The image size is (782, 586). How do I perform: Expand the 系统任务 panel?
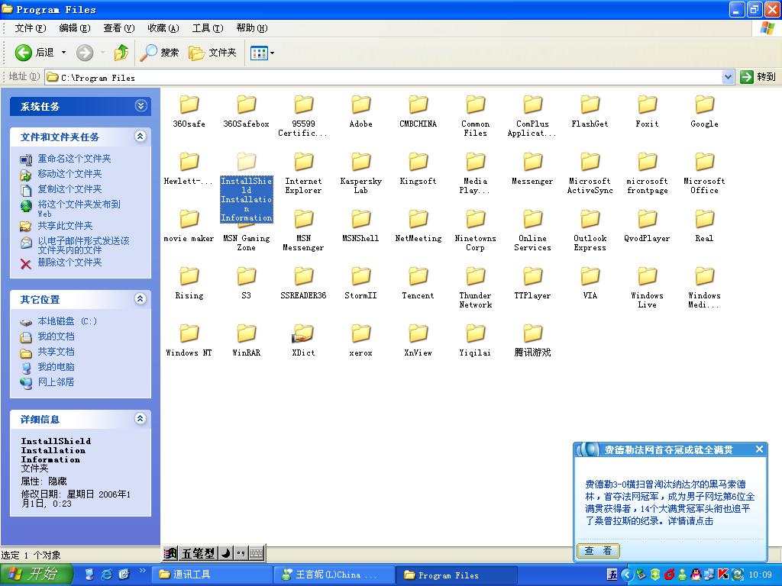(140, 106)
